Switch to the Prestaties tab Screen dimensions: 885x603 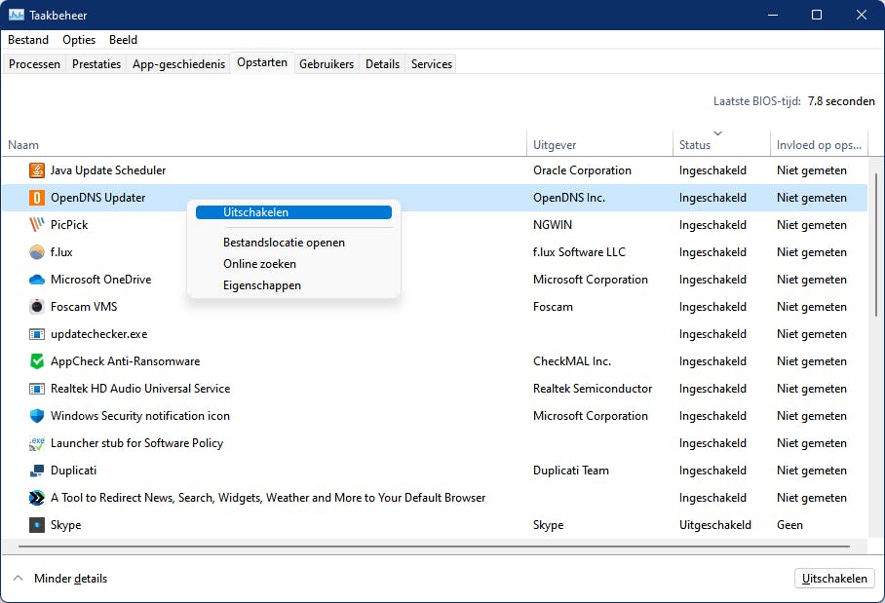[x=96, y=64]
